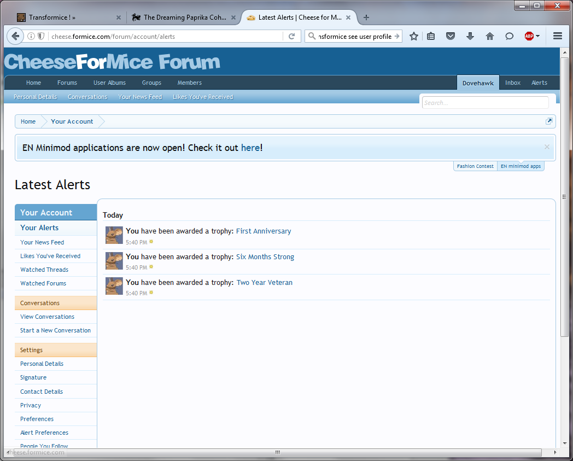Click avatar next to Two Year Veteran alert
573x461 pixels.
[x=114, y=286]
